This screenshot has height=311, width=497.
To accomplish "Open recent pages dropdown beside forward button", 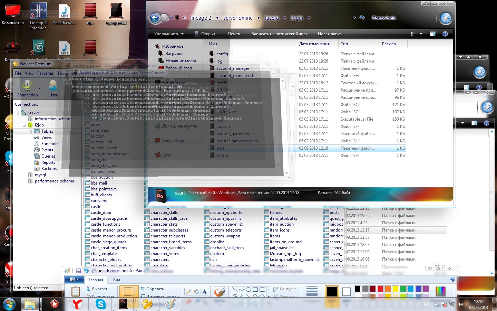I will [171, 18].
